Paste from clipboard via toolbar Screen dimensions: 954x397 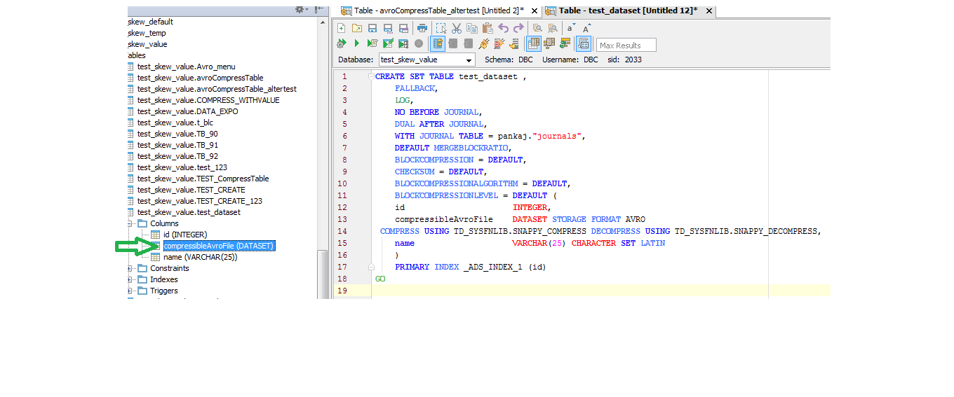tap(488, 28)
